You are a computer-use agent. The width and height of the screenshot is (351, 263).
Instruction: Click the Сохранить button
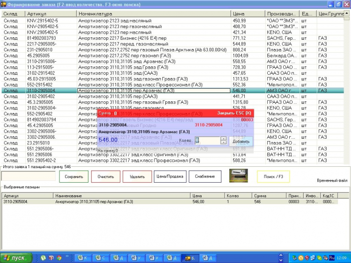(73, 177)
